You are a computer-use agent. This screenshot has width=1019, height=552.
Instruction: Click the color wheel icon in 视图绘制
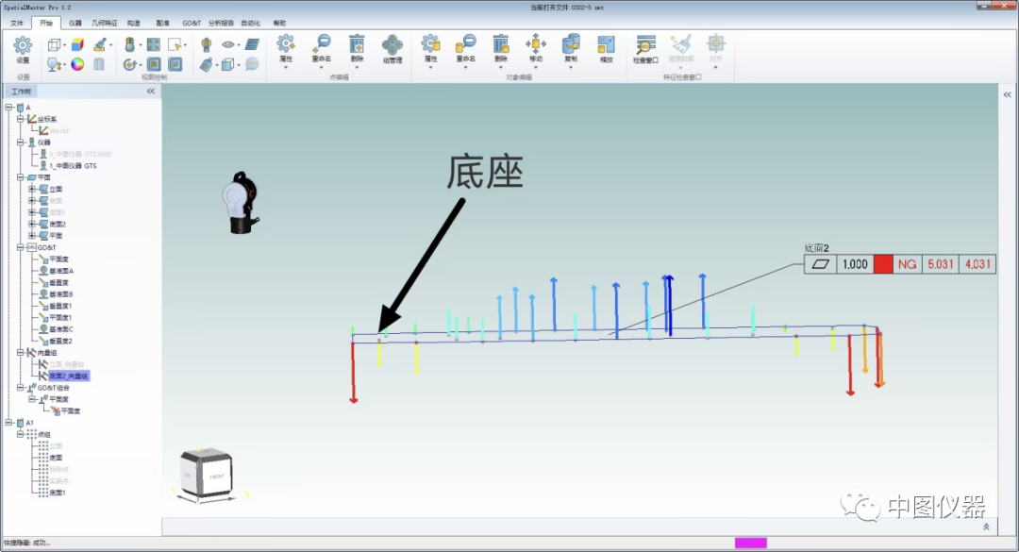[x=79, y=64]
